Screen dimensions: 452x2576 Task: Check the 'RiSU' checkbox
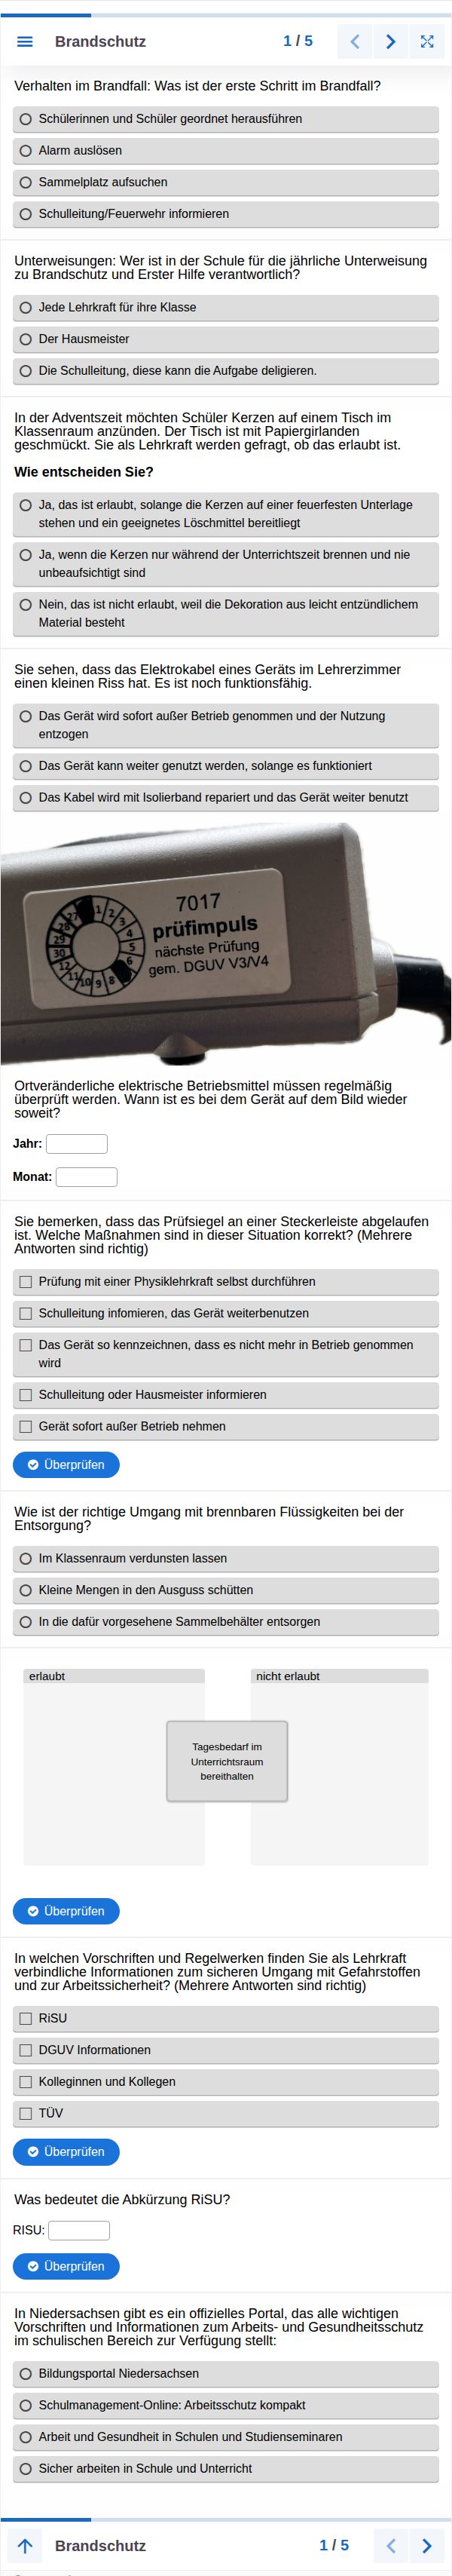(26, 2018)
